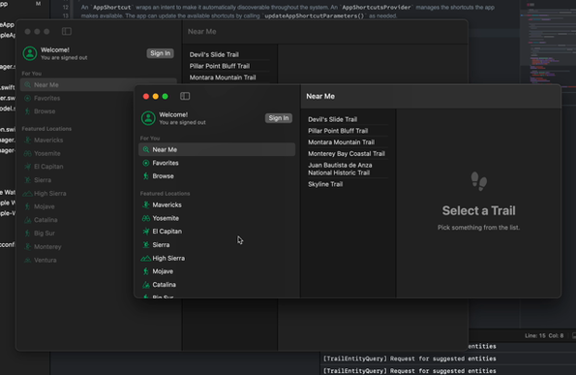Click the Browse hiker icon in the front sidebar
Viewport: 576px width, 375px height.
pos(146,176)
